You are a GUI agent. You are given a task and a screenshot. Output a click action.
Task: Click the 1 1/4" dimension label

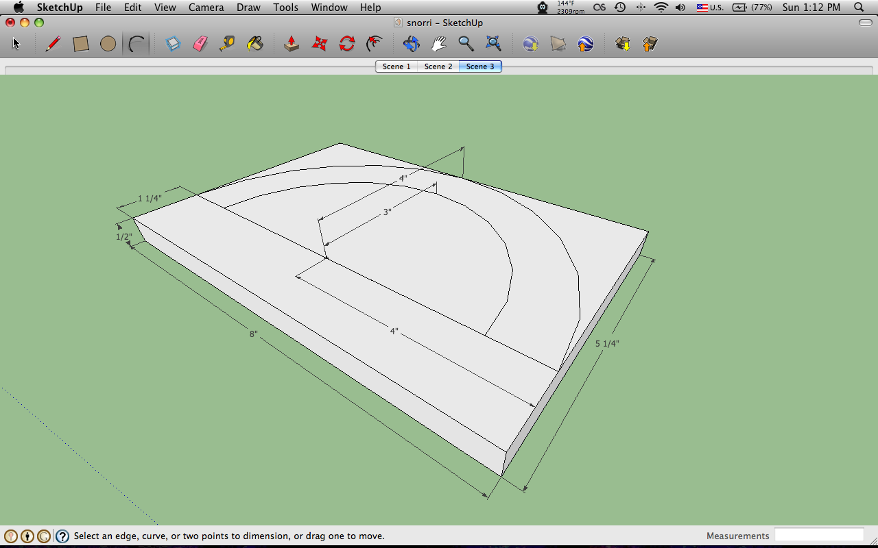[150, 199]
